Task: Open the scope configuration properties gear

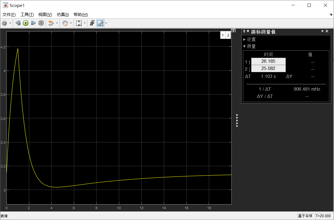Action: pos(4,23)
